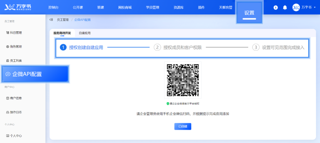Select 企微API配置 in sidebar
This screenshot has height=143, width=320.
tap(35, 74)
